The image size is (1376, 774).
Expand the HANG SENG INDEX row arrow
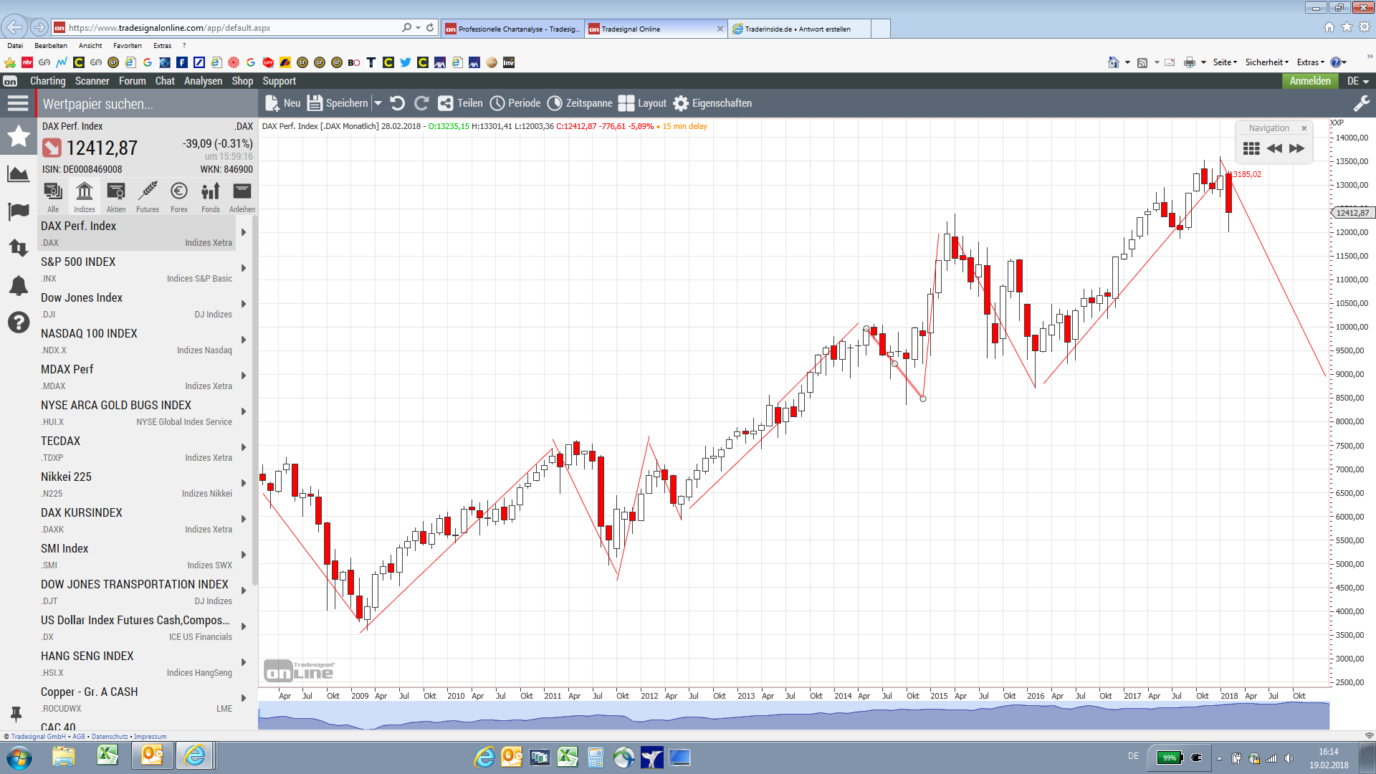[244, 662]
